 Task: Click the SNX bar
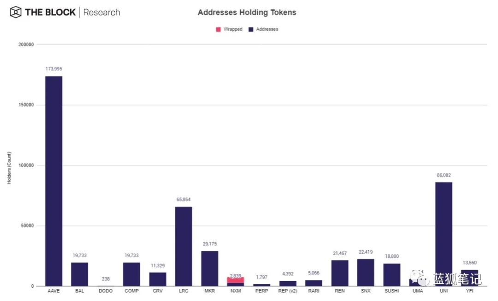pyautogui.click(x=366, y=272)
